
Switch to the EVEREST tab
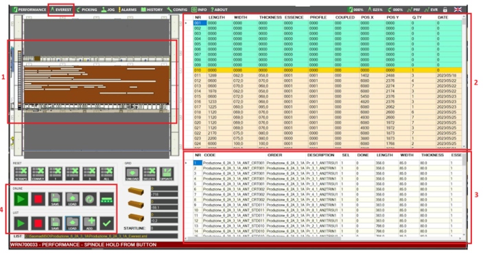coord(61,10)
